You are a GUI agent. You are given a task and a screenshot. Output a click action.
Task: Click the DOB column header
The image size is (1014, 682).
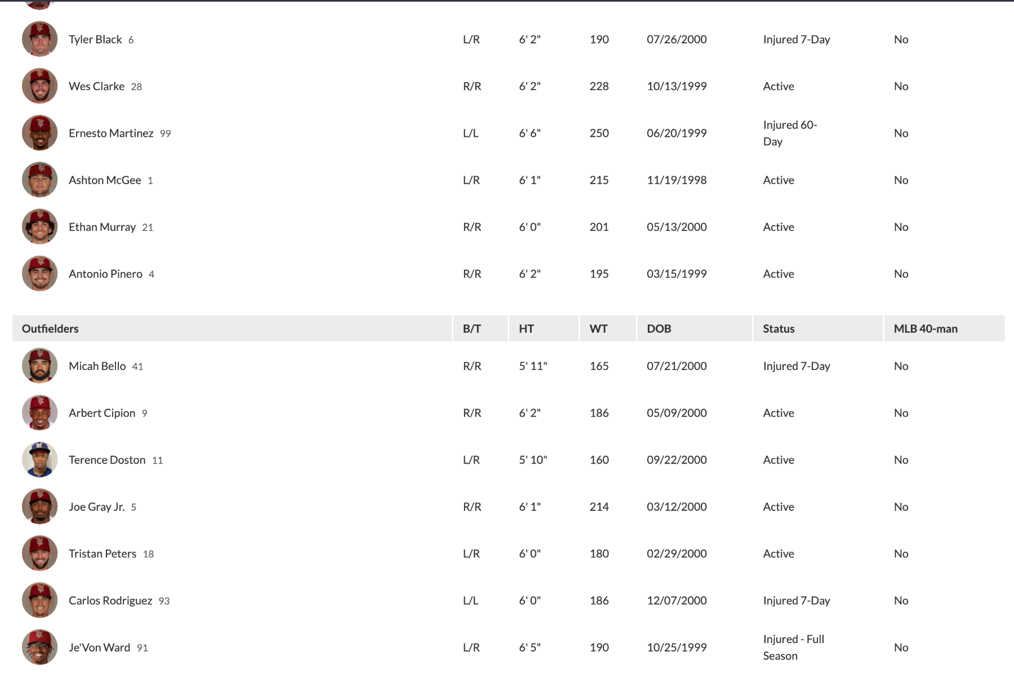(659, 329)
